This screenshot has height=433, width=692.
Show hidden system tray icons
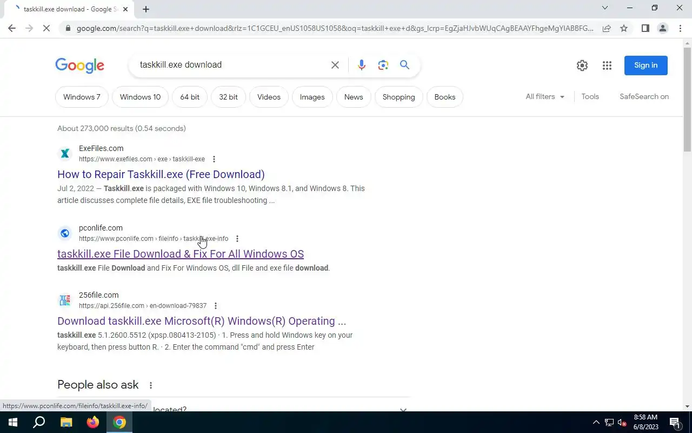tap(596, 422)
